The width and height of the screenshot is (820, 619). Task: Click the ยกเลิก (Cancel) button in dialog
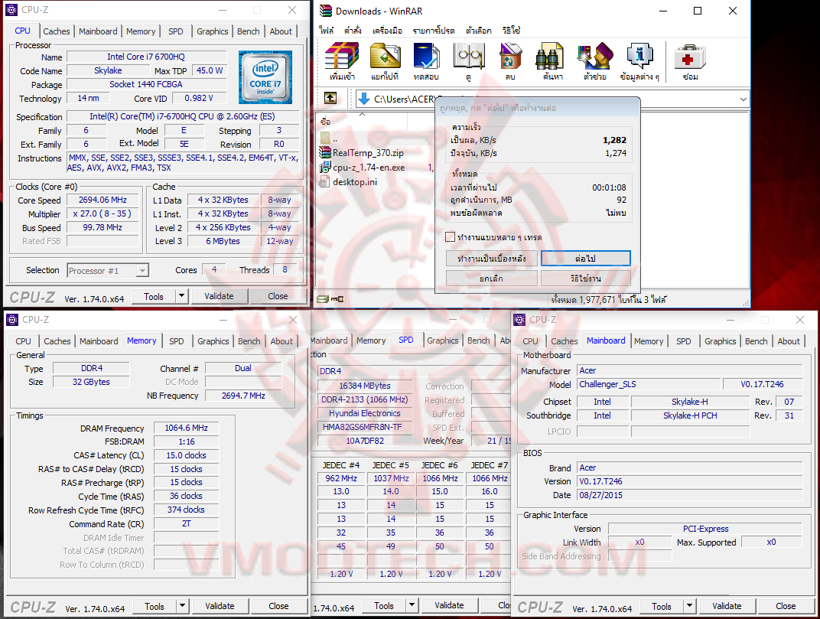(x=491, y=279)
